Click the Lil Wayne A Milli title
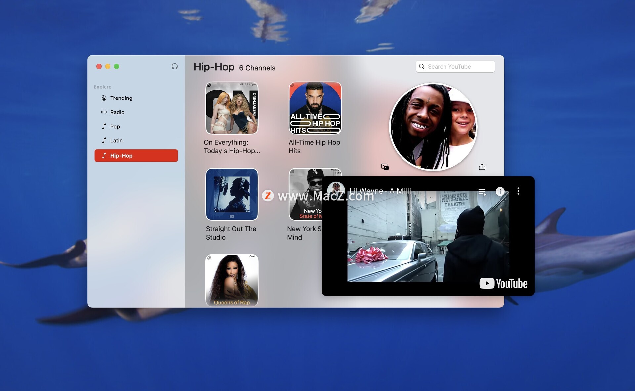The height and width of the screenshot is (391, 635). click(380, 191)
